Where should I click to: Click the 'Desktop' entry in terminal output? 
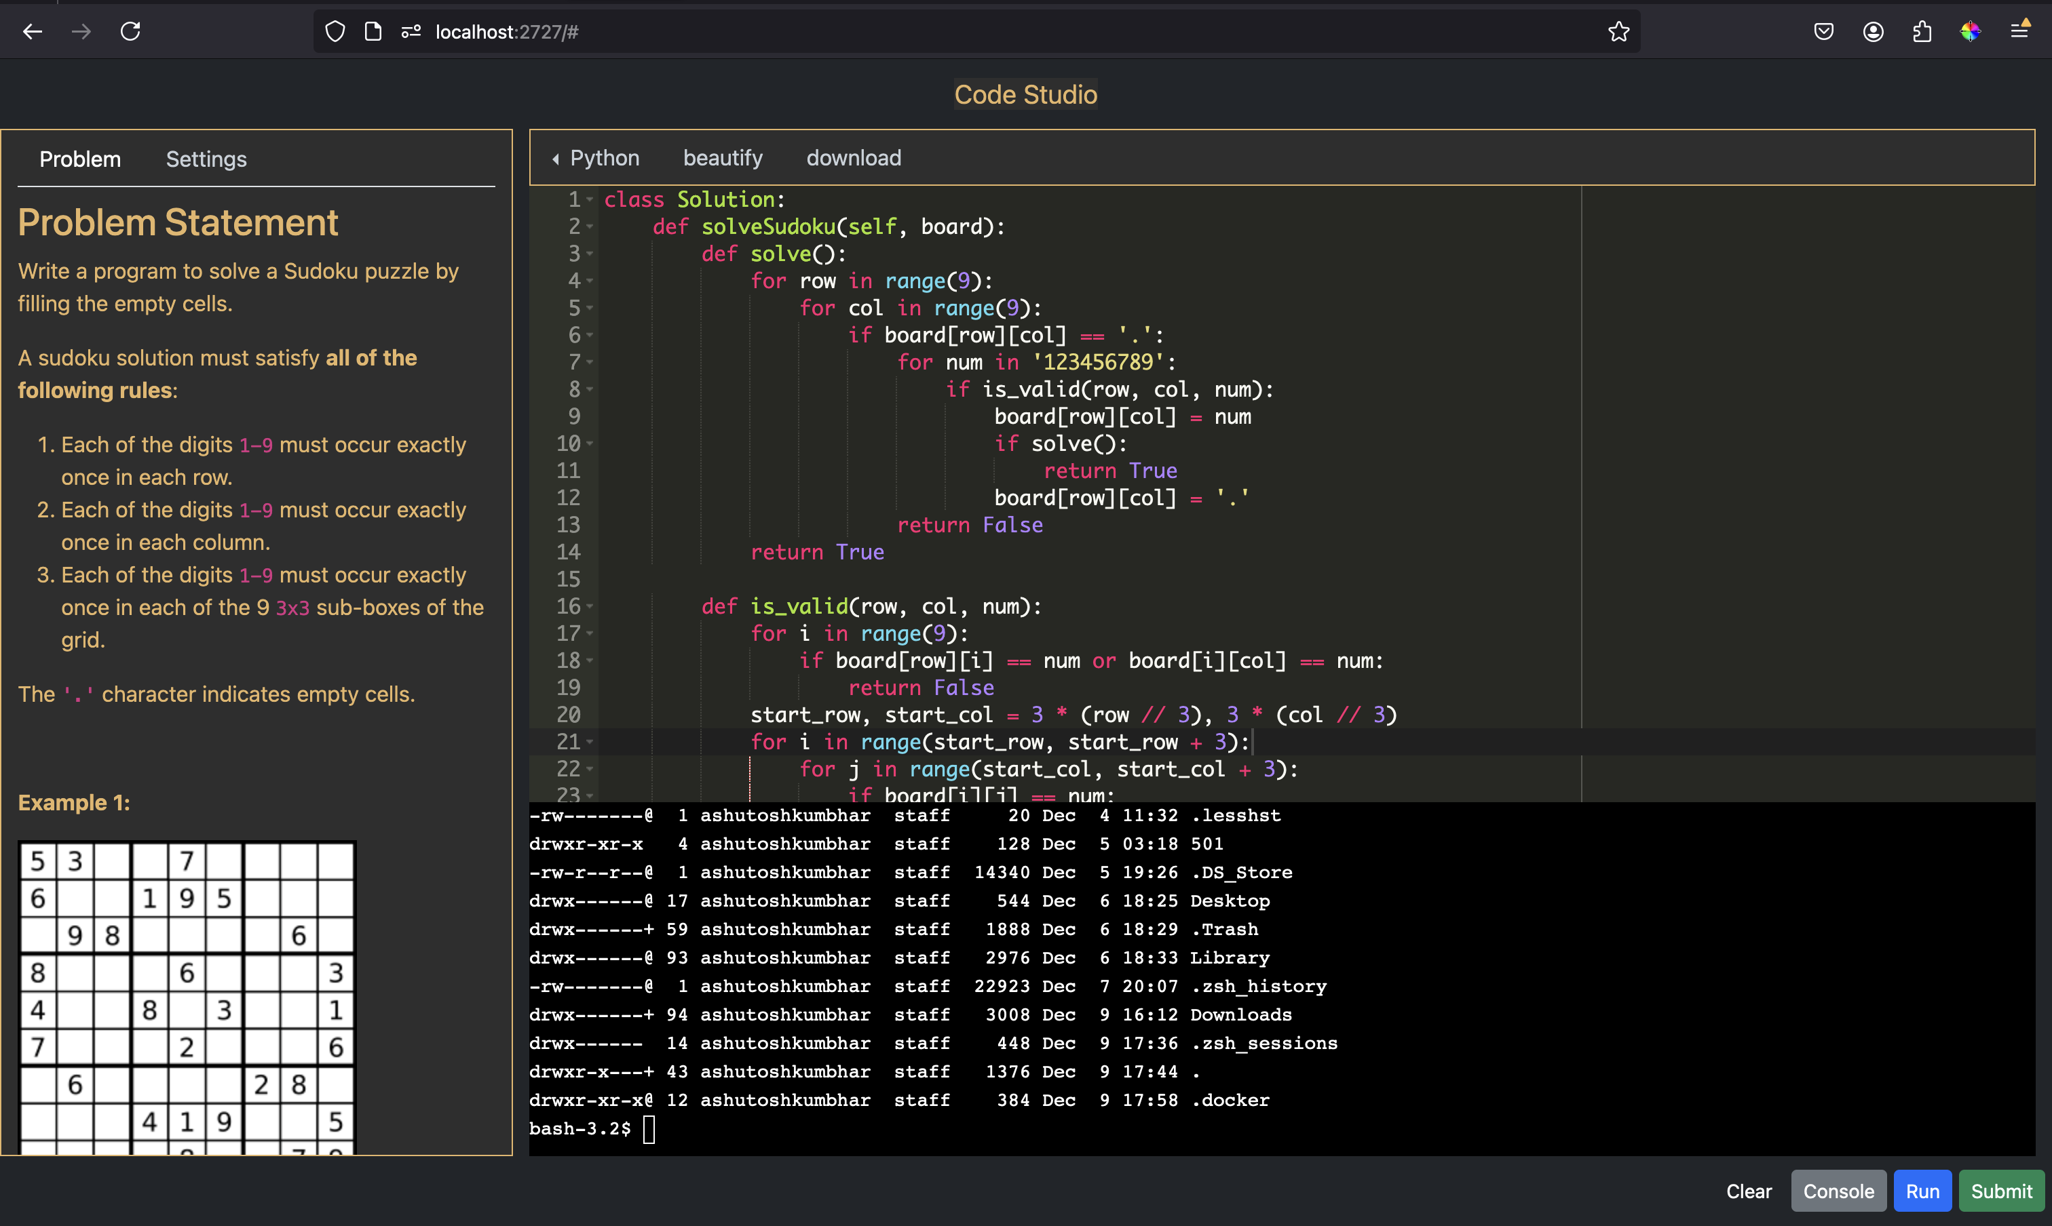pos(1230,901)
